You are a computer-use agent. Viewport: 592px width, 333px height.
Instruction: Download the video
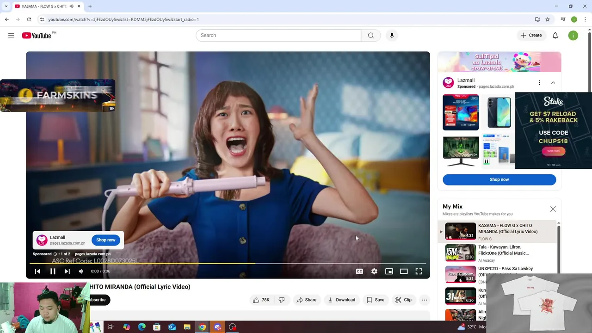341,300
